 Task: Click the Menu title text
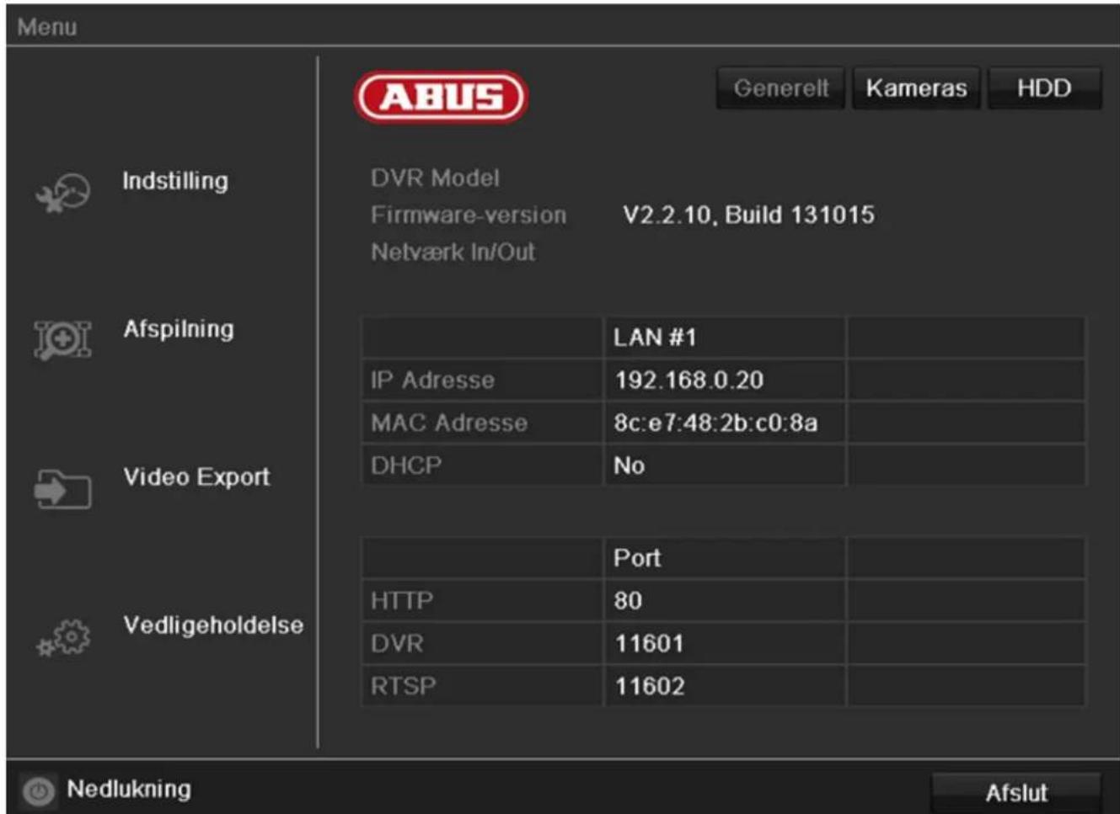(x=47, y=27)
